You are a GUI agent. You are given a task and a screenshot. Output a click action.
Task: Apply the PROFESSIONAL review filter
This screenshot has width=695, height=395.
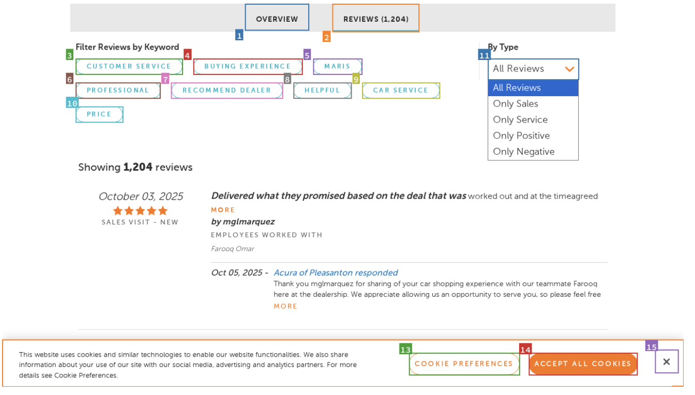(x=118, y=90)
